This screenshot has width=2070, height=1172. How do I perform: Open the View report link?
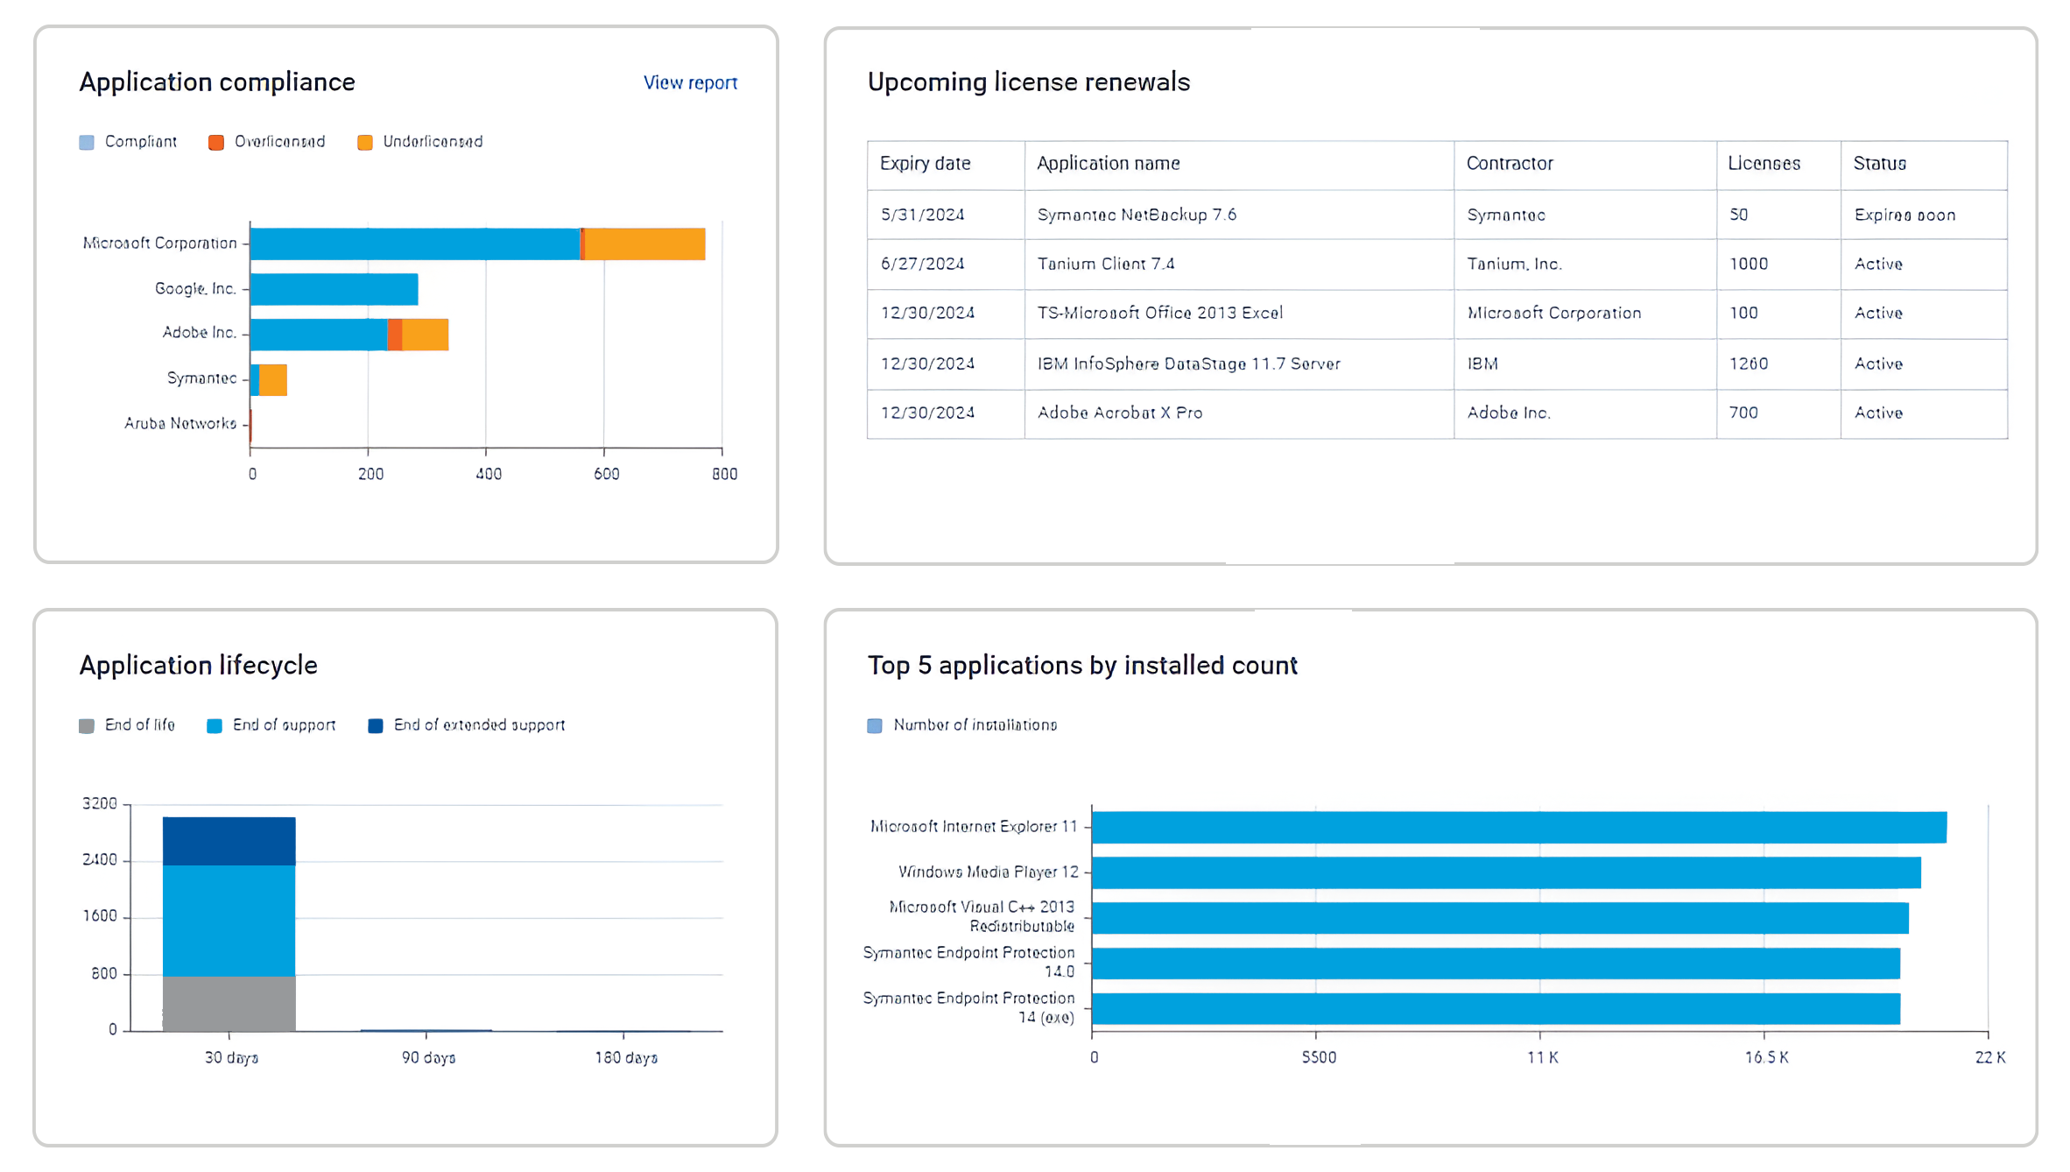[690, 82]
